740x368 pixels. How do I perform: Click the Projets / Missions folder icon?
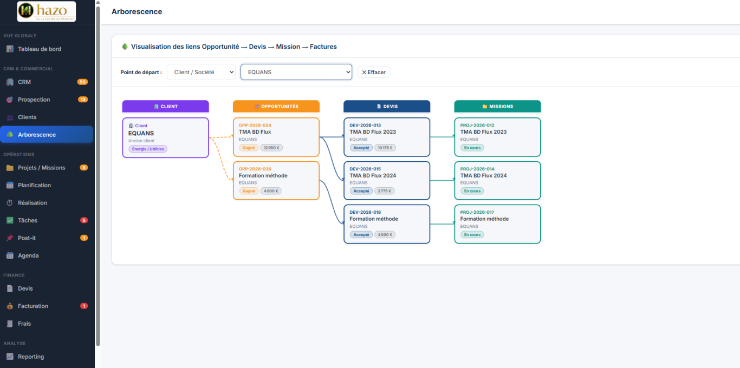pos(10,168)
